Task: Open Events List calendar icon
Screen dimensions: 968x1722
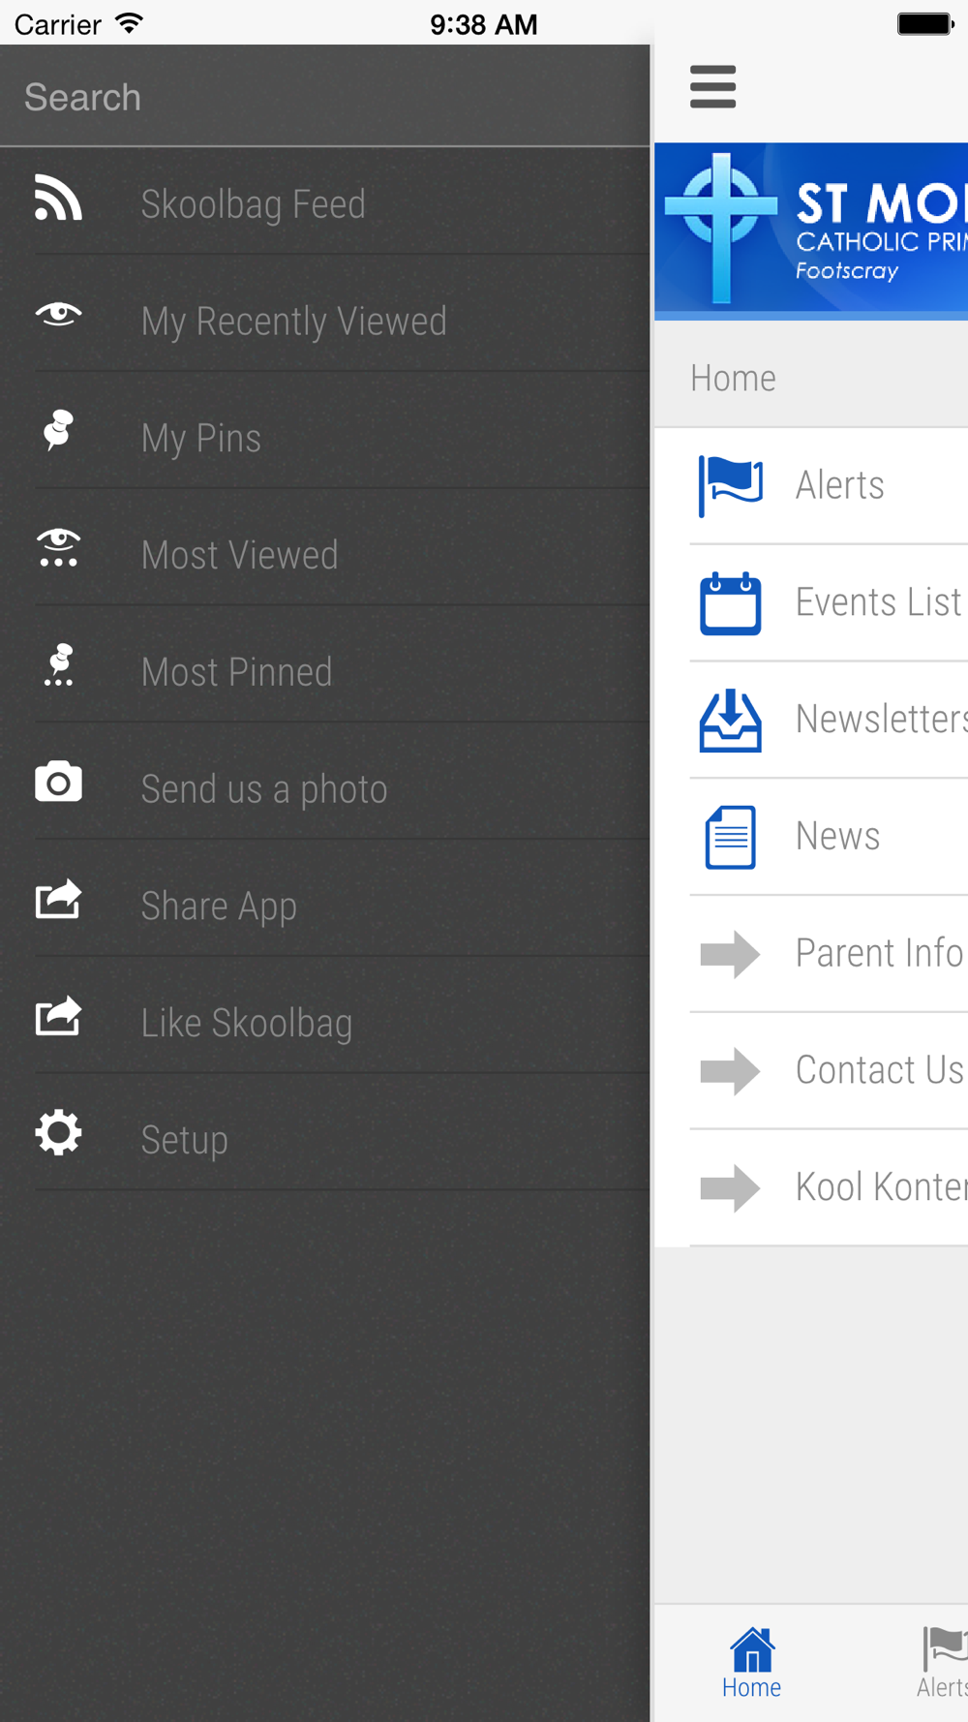Action: click(x=730, y=603)
